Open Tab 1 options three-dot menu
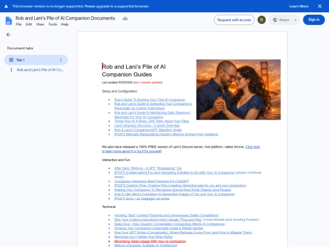329x247 pixels. [x=61, y=60]
